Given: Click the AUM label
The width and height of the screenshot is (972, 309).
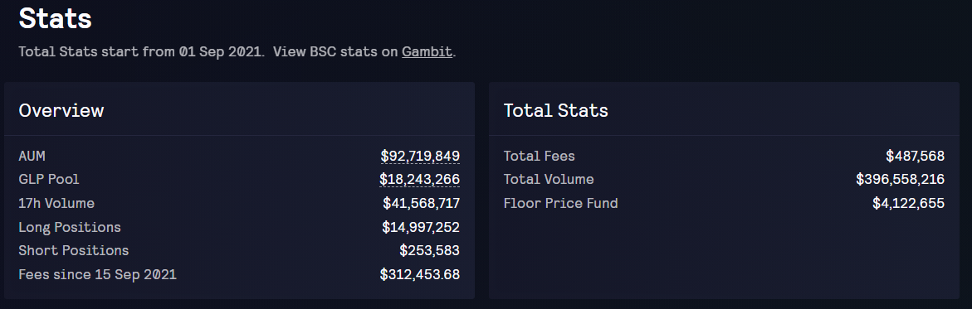Looking at the screenshot, I should tap(32, 156).
